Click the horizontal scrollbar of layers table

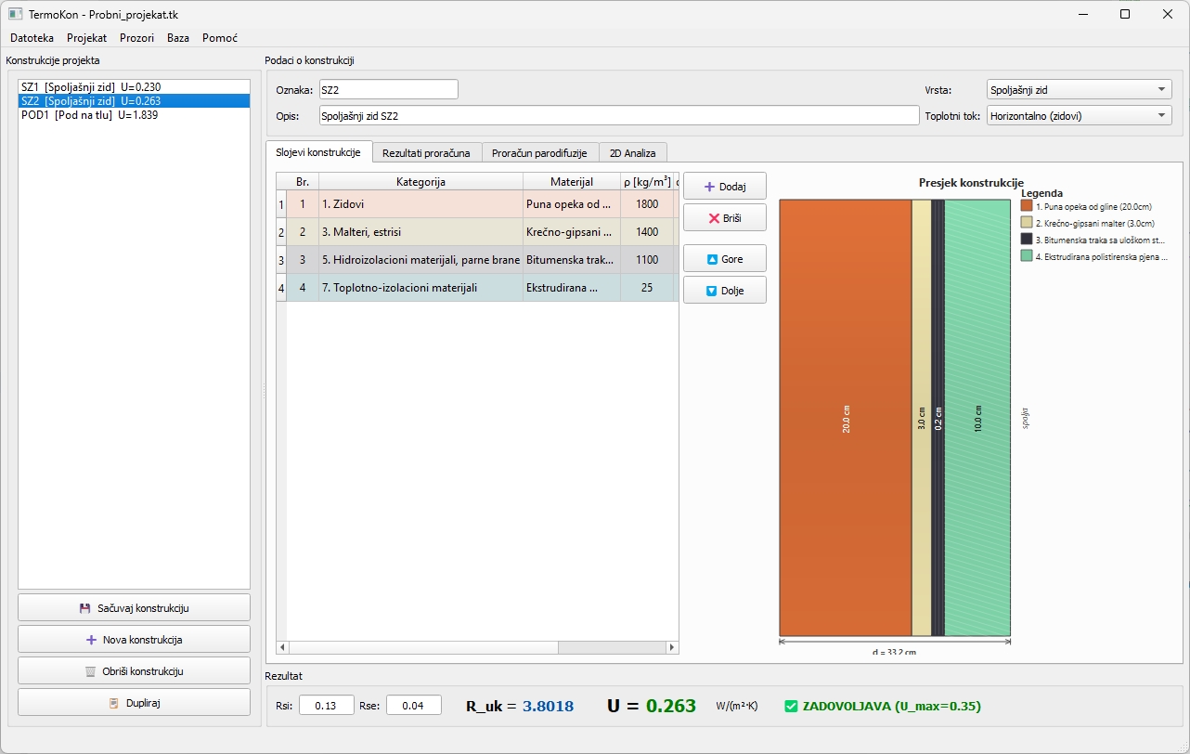pos(478,646)
